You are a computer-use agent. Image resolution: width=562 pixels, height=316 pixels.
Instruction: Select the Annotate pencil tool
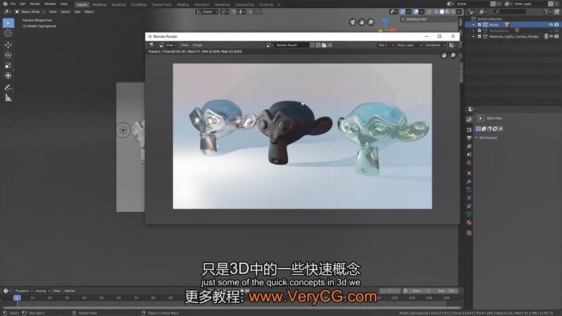click(x=8, y=88)
